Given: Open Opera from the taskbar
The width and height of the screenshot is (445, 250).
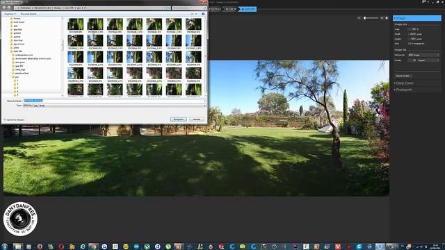Looking at the screenshot, I should point(61,247).
